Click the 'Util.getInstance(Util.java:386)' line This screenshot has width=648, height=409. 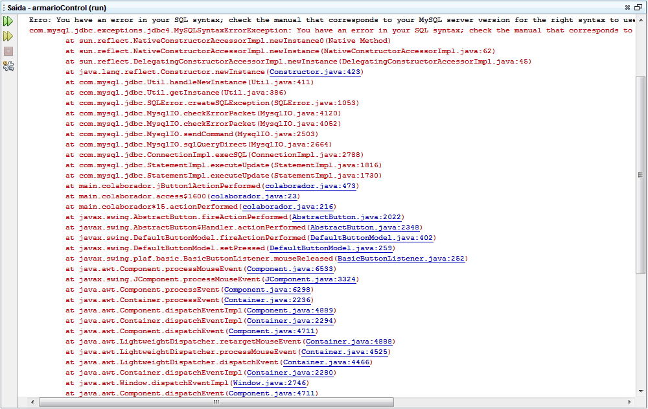coord(176,93)
